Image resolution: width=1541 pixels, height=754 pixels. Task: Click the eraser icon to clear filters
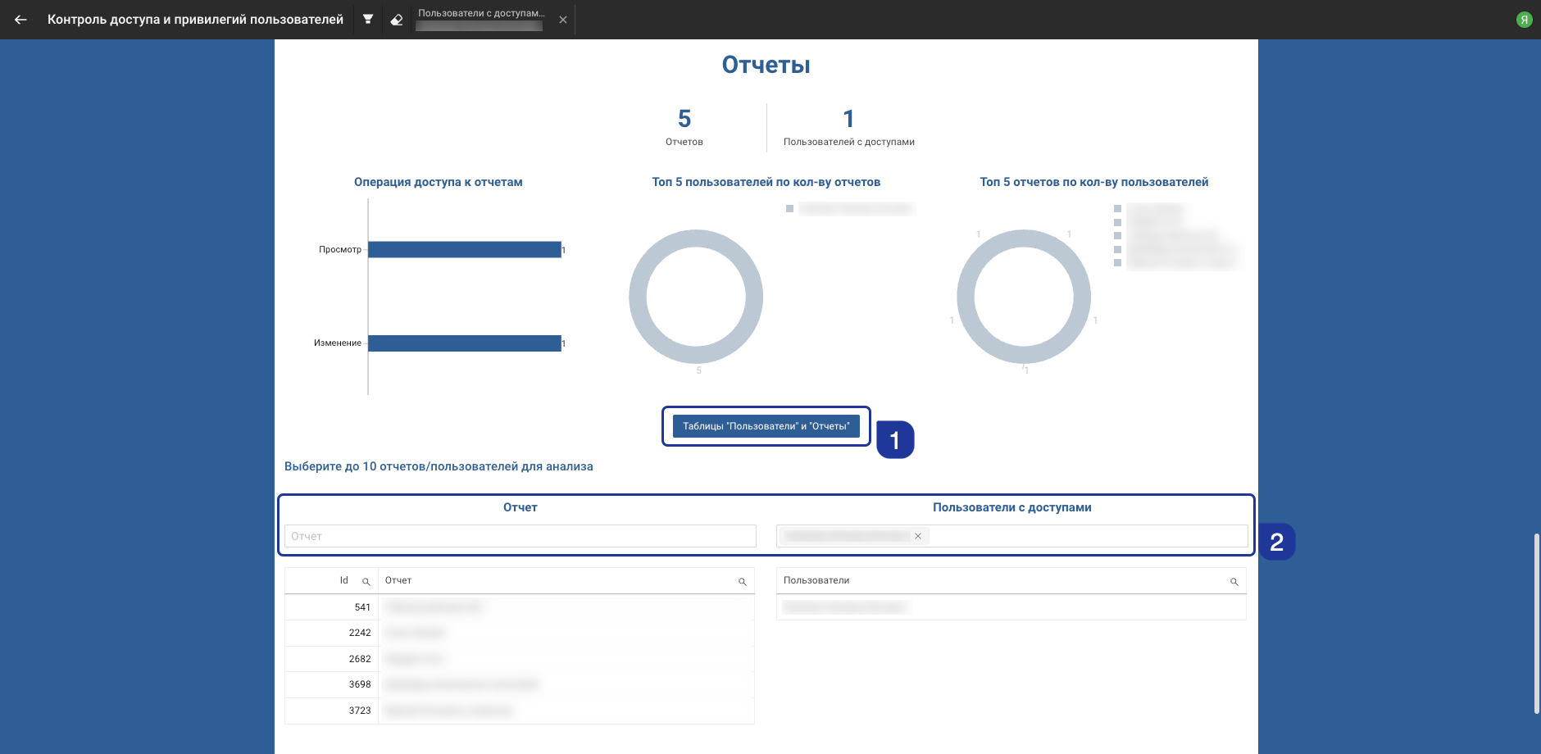[x=397, y=20]
